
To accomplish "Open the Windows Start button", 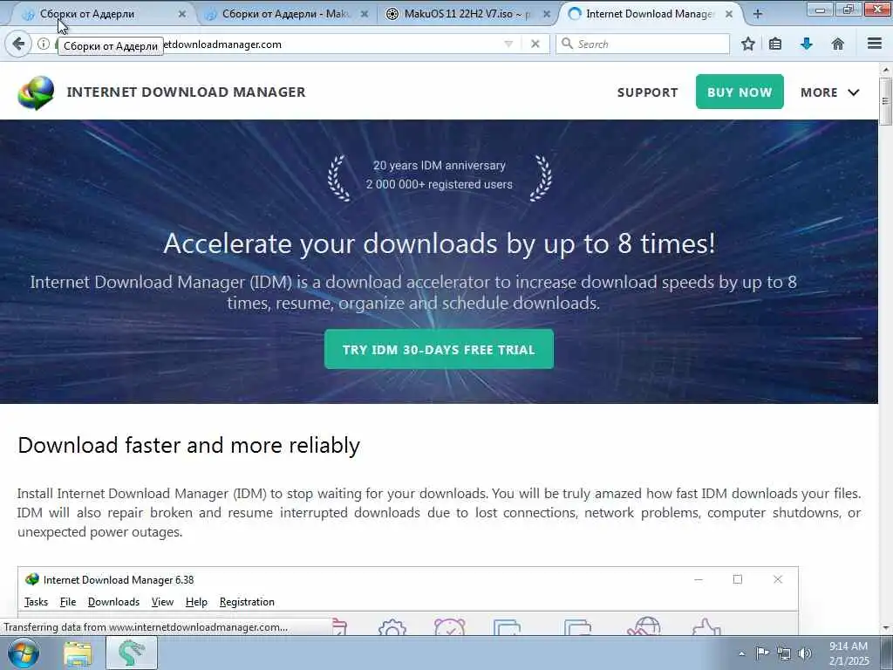I will pyautogui.click(x=23, y=653).
